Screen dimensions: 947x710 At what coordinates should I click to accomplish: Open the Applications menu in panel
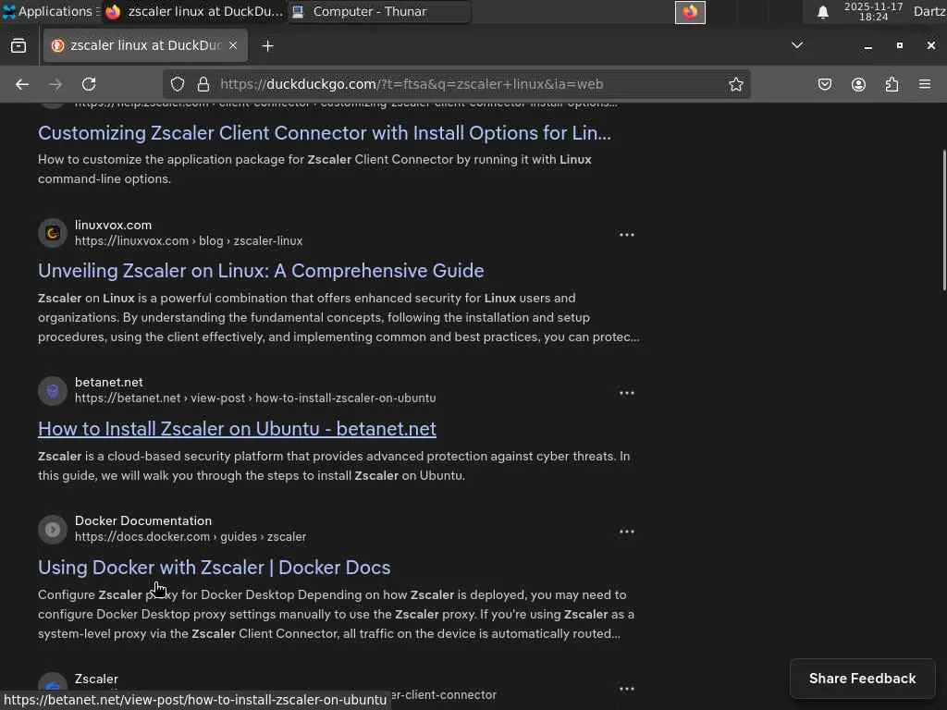pos(50,11)
